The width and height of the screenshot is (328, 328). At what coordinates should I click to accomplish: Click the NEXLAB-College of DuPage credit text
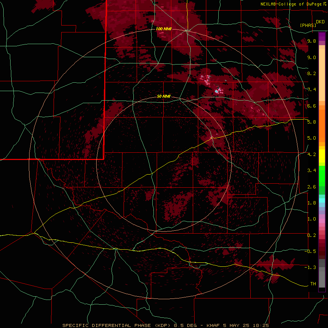click(292, 4)
